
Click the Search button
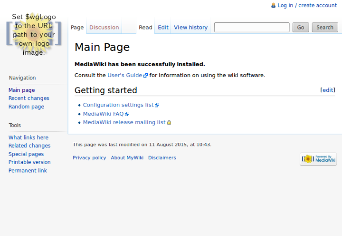(325, 27)
